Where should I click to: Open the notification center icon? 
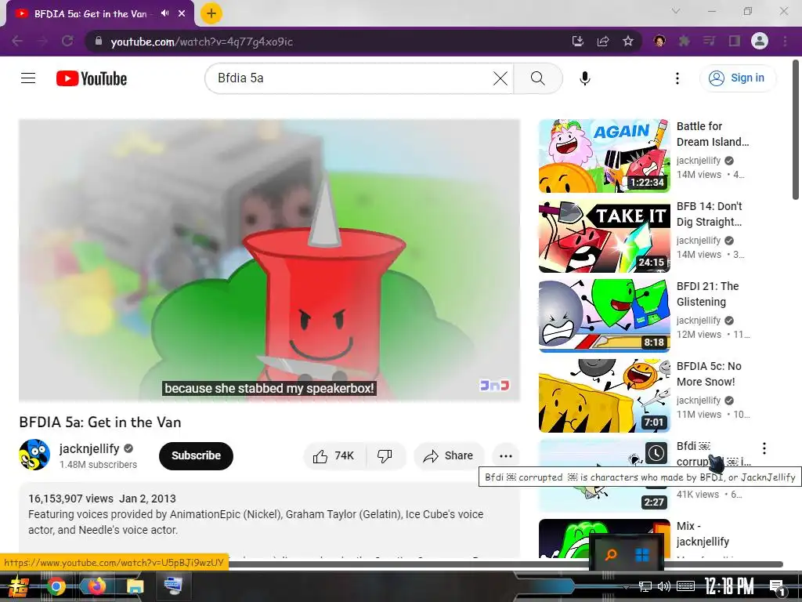click(x=777, y=586)
